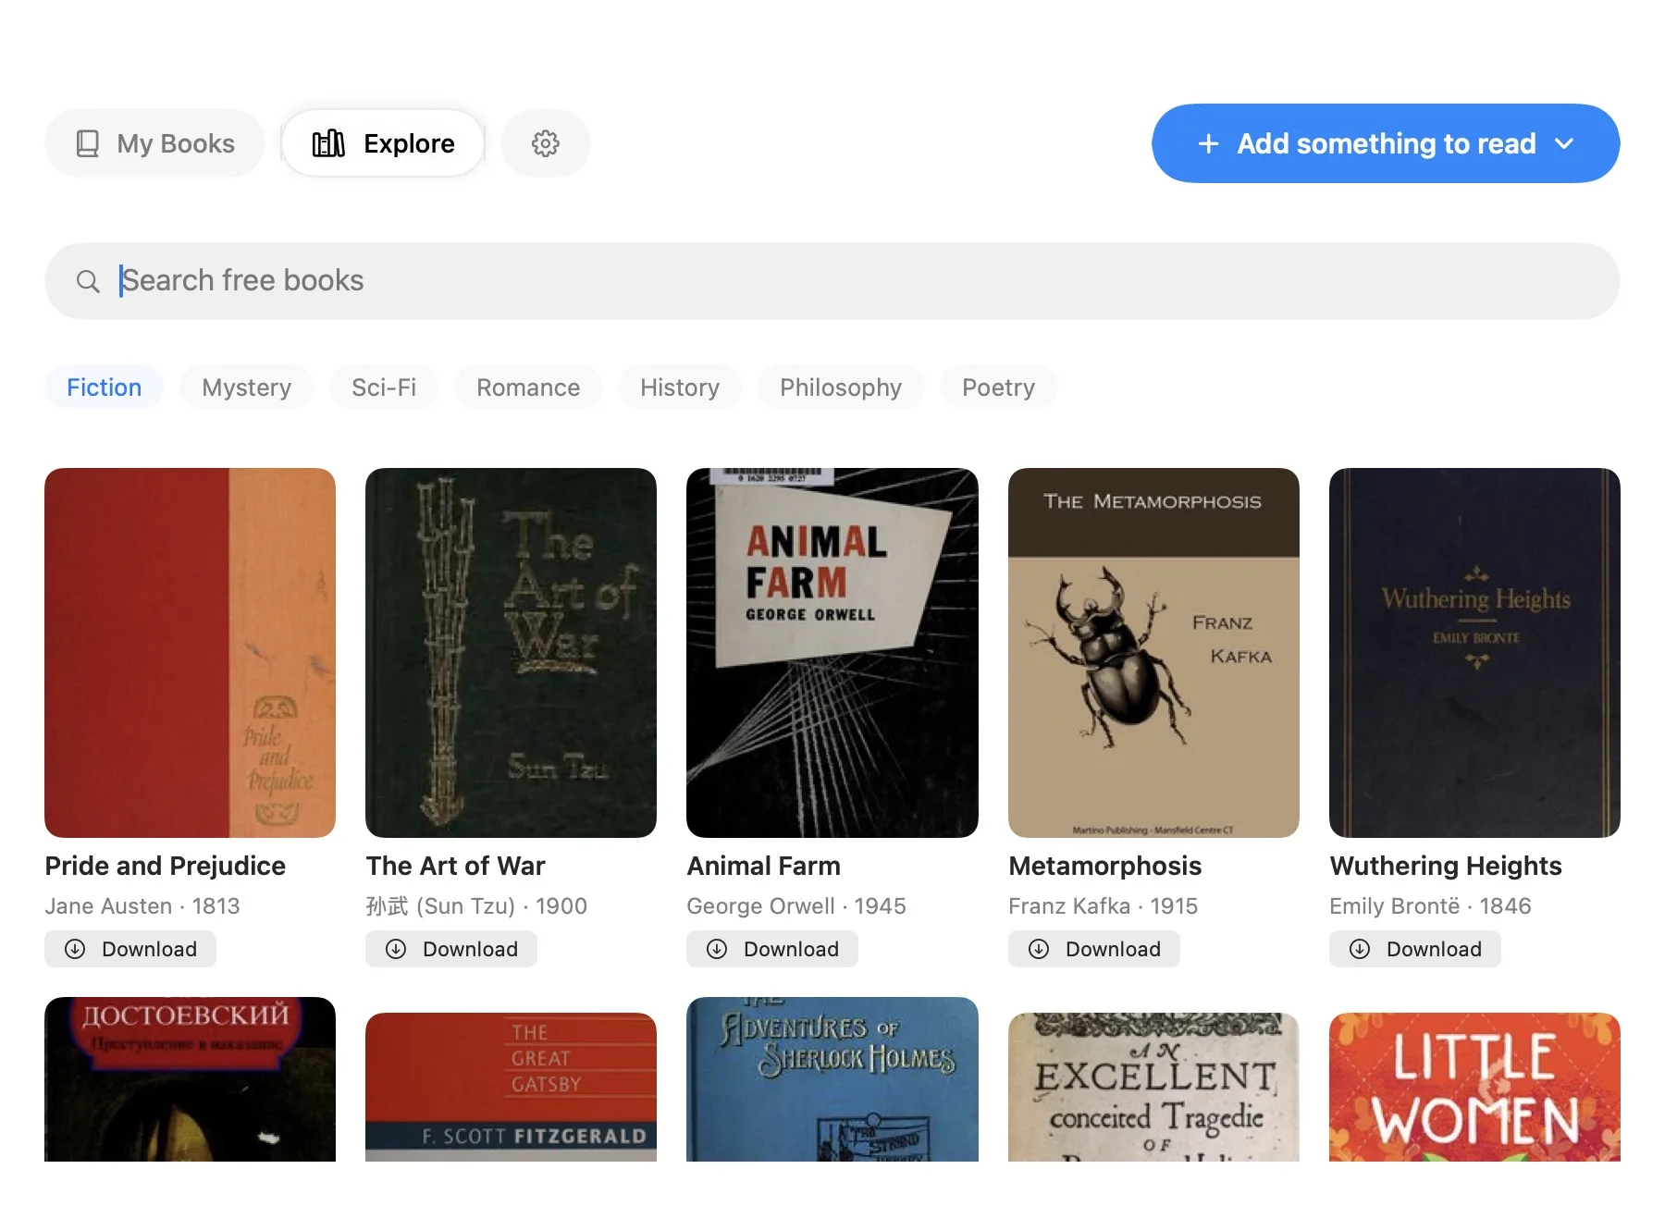Filter by the Mystery category
Screen dimensions: 1665x1206
coord(247,388)
